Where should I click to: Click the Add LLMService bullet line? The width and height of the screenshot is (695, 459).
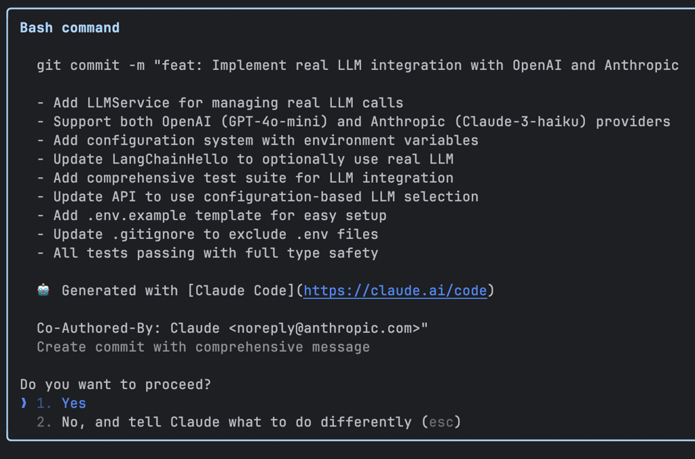click(220, 103)
